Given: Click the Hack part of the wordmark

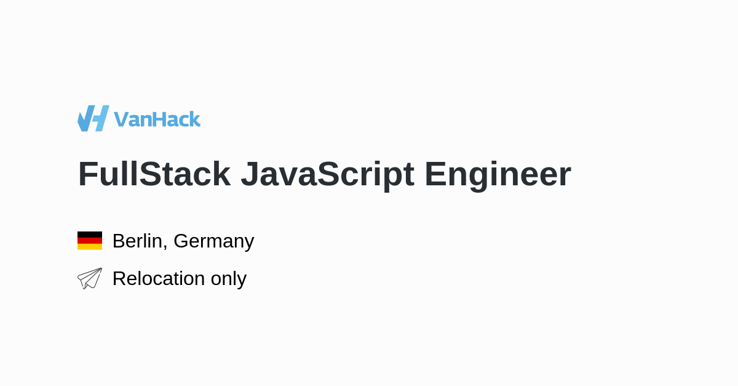Looking at the screenshot, I should [177, 119].
